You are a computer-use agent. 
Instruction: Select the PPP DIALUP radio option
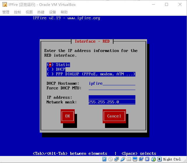pyautogui.click(x=91, y=74)
